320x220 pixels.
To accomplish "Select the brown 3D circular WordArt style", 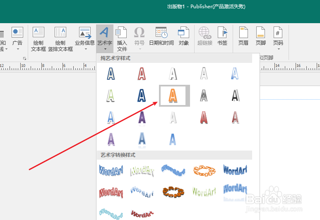I will [x=173, y=192].
